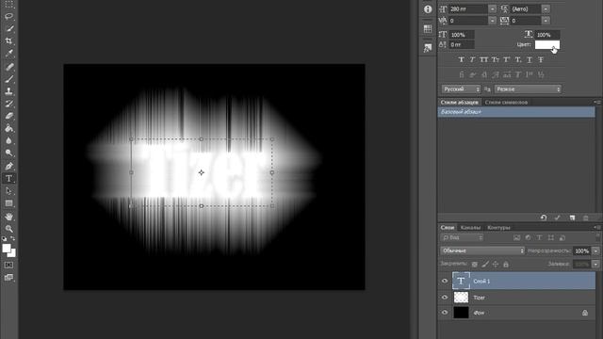
Task: Select the History Brush tool
Action: click(8, 104)
